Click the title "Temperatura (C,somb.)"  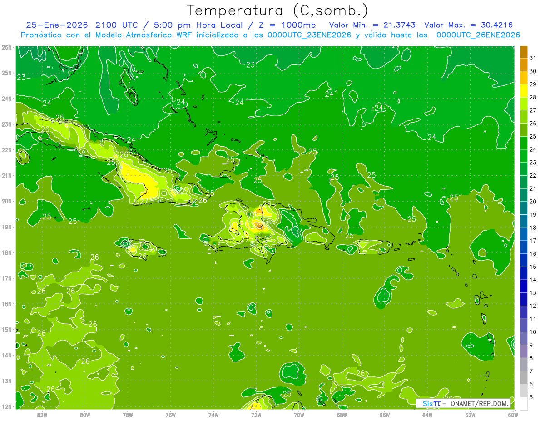(x=277, y=10)
